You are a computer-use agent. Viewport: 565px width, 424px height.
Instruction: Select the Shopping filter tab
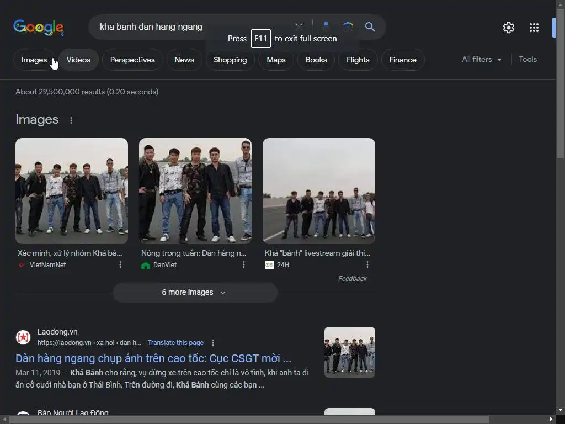230,60
